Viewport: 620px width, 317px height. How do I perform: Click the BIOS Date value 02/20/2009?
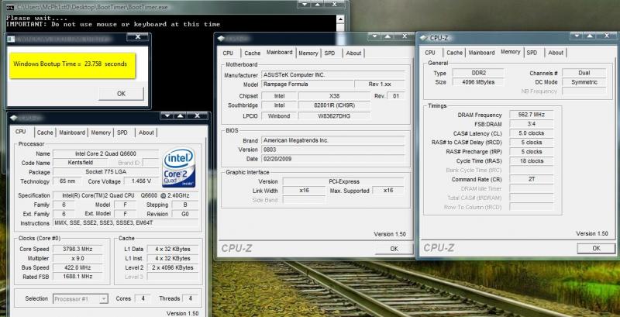click(x=333, y=159)
